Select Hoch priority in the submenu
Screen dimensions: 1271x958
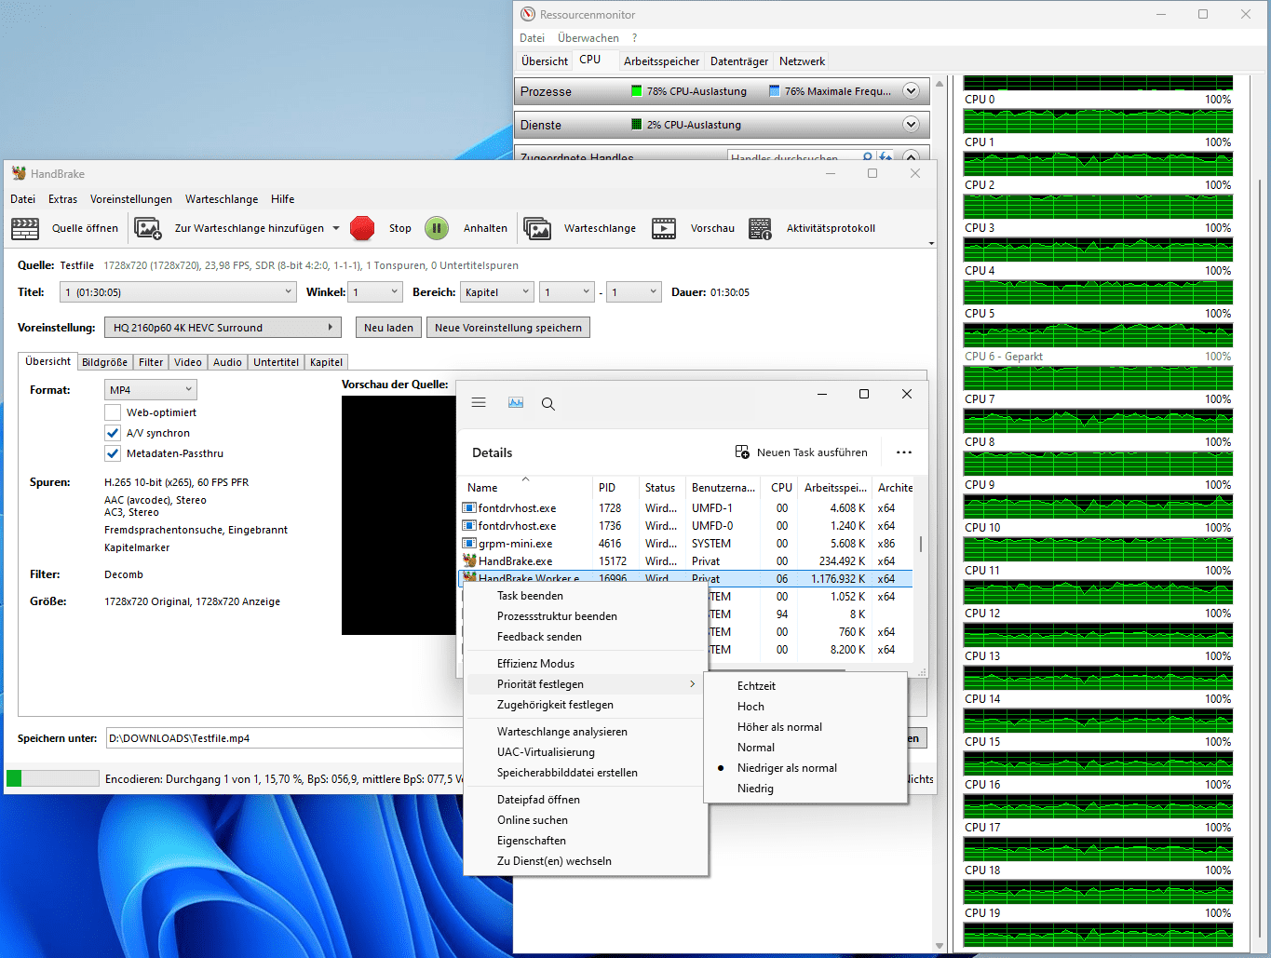click(x=750, y=707)
